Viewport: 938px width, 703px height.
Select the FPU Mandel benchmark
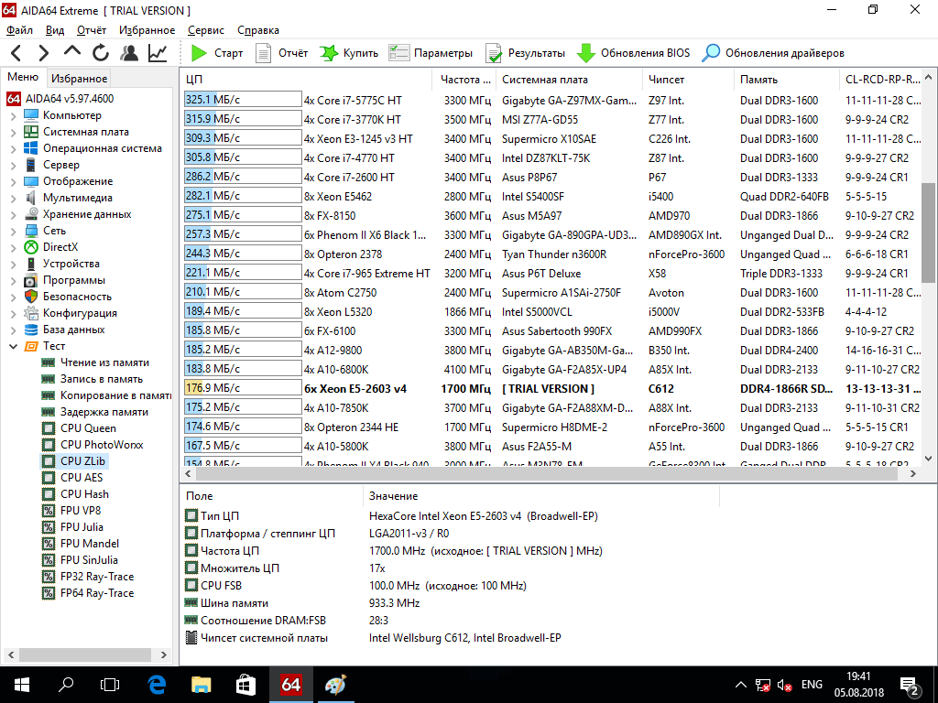pyautogui.click(x=81, y=544)
